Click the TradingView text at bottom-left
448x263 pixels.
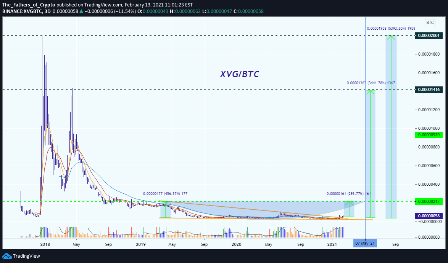point(27,256)
